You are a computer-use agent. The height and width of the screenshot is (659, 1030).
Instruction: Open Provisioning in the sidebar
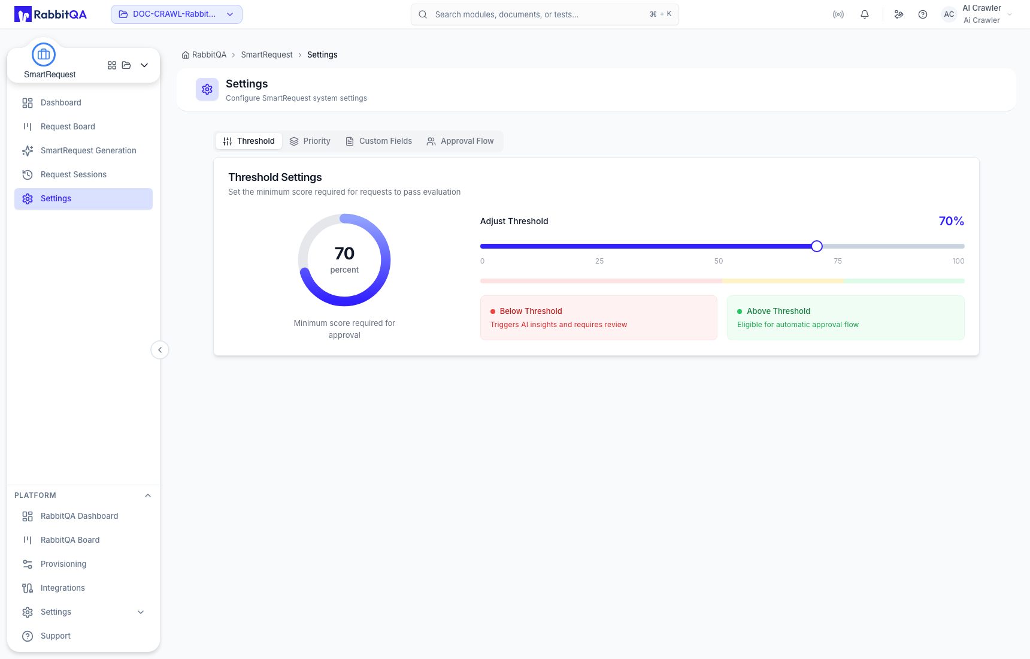[83, 564]
